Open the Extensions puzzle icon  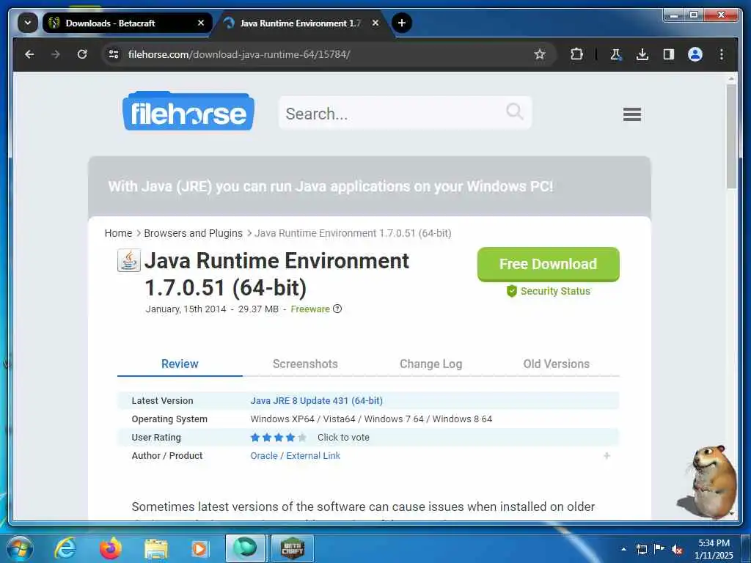[576, 54]
